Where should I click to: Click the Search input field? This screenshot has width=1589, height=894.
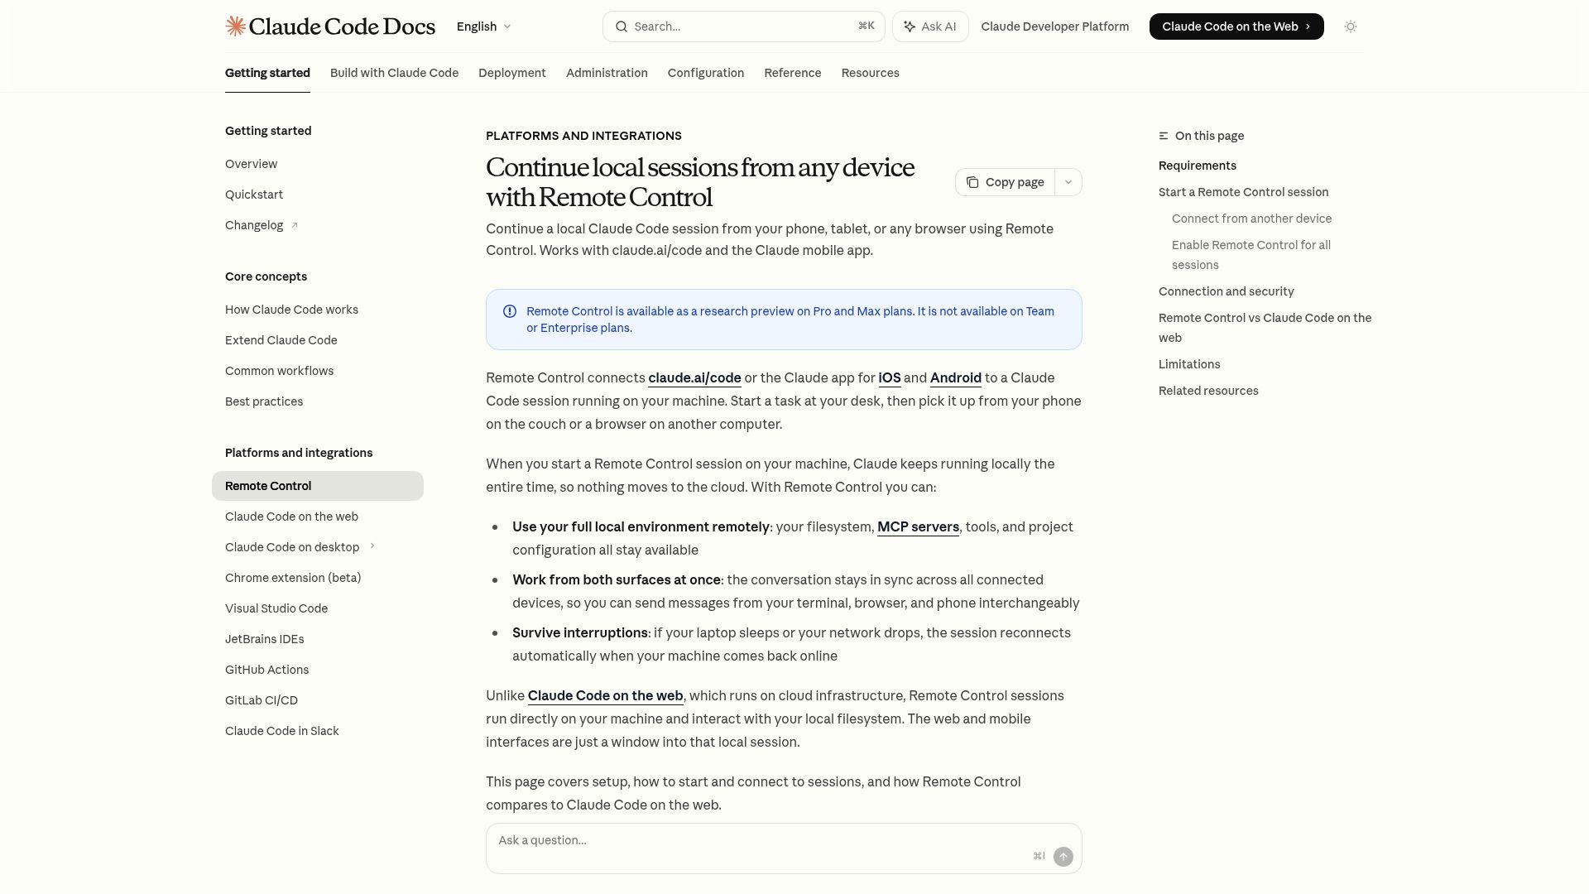744,26
